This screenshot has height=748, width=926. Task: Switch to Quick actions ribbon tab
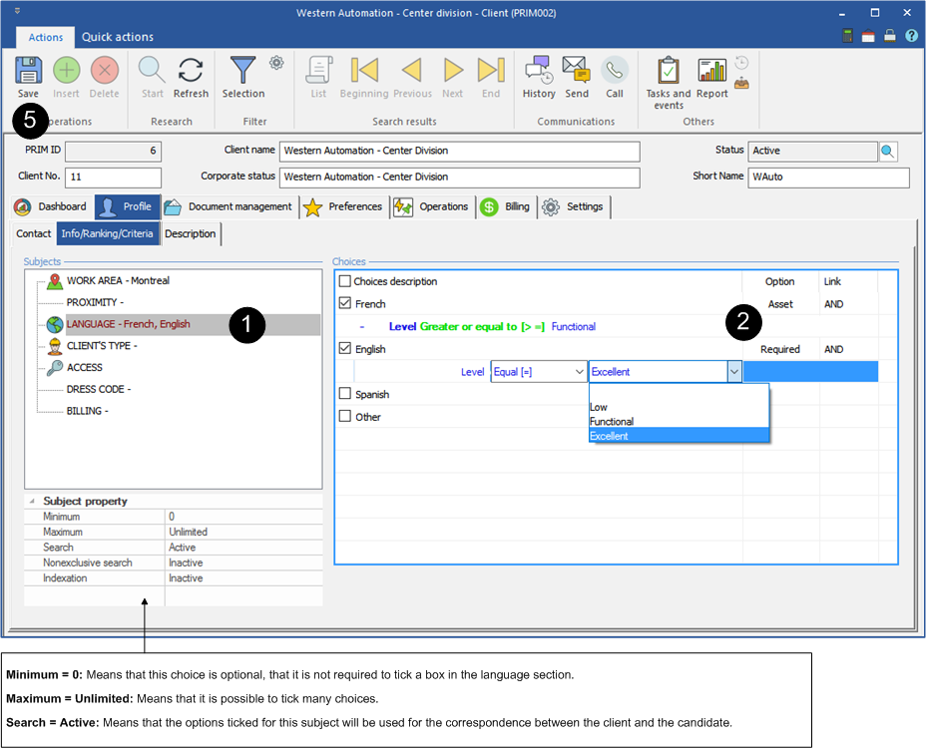pyautogui.click(x=118, y=37)
